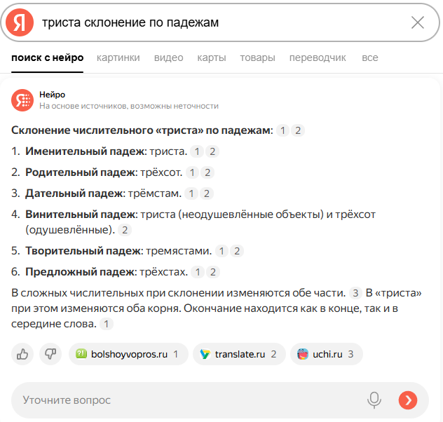Click the thumbs up feedback icon
This screenshot has height=422, width=443.
pyautogui.click(x=22, y=354)
